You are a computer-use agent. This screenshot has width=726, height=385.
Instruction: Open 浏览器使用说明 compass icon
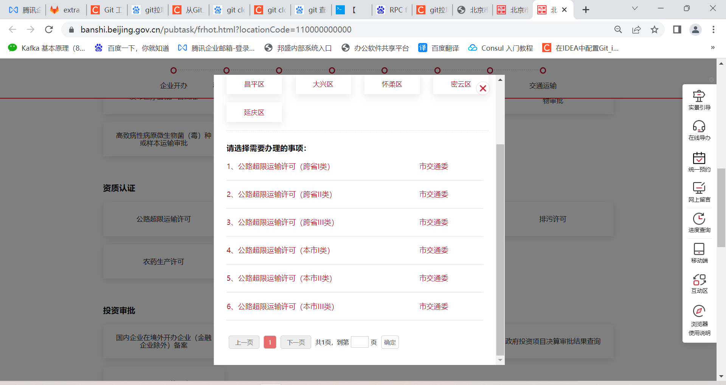pos(699,320)
